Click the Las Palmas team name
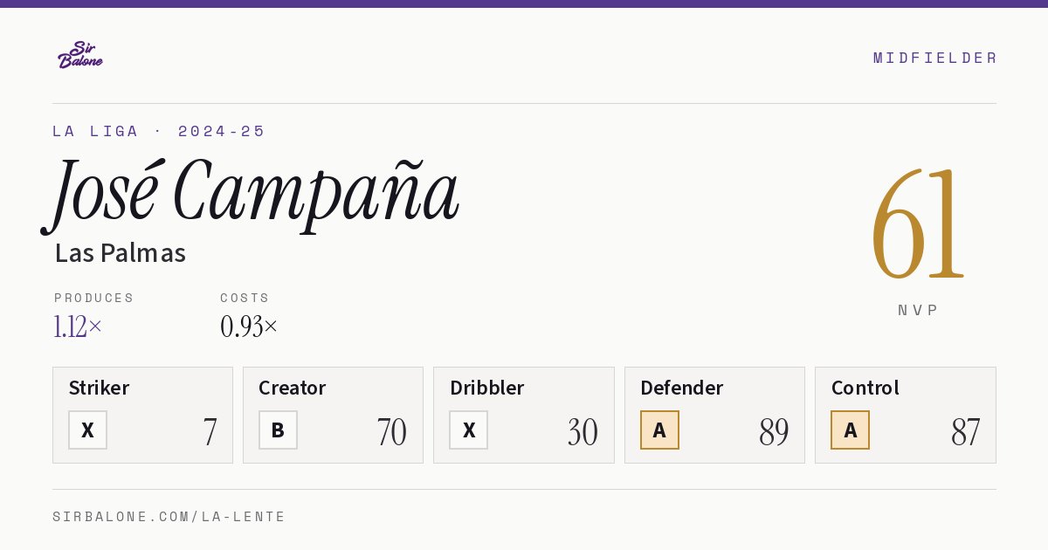The width and height of the screenshot is (1048, 550). point(121,253)
